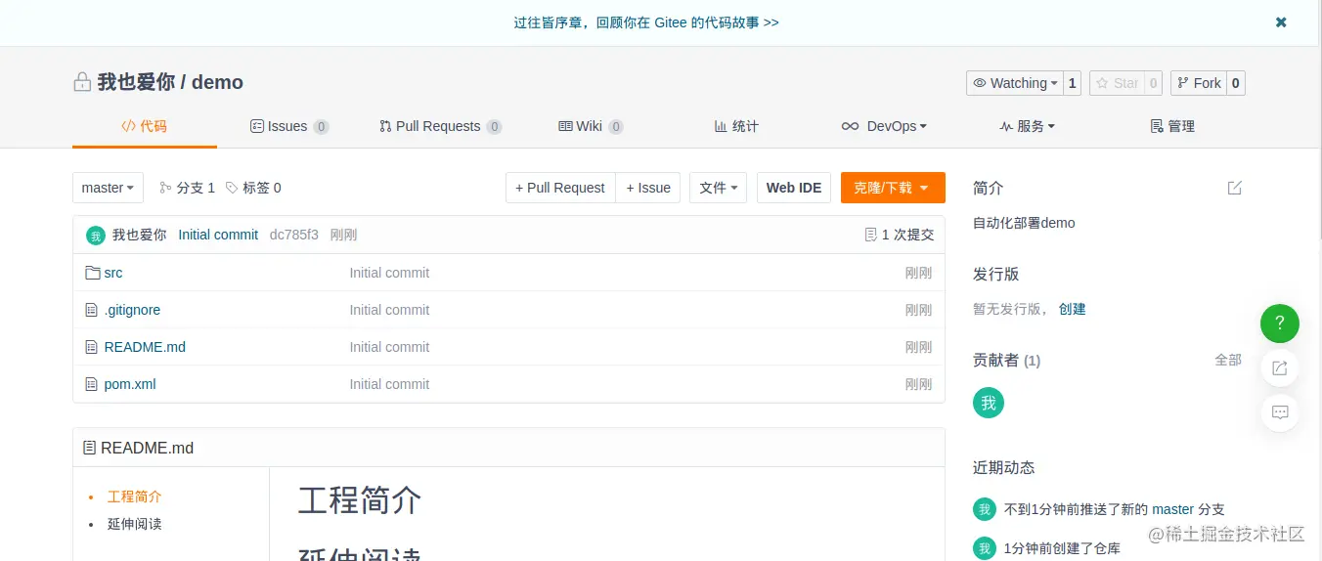
Task: Launch Web IDE
Action: pos(794,188)
